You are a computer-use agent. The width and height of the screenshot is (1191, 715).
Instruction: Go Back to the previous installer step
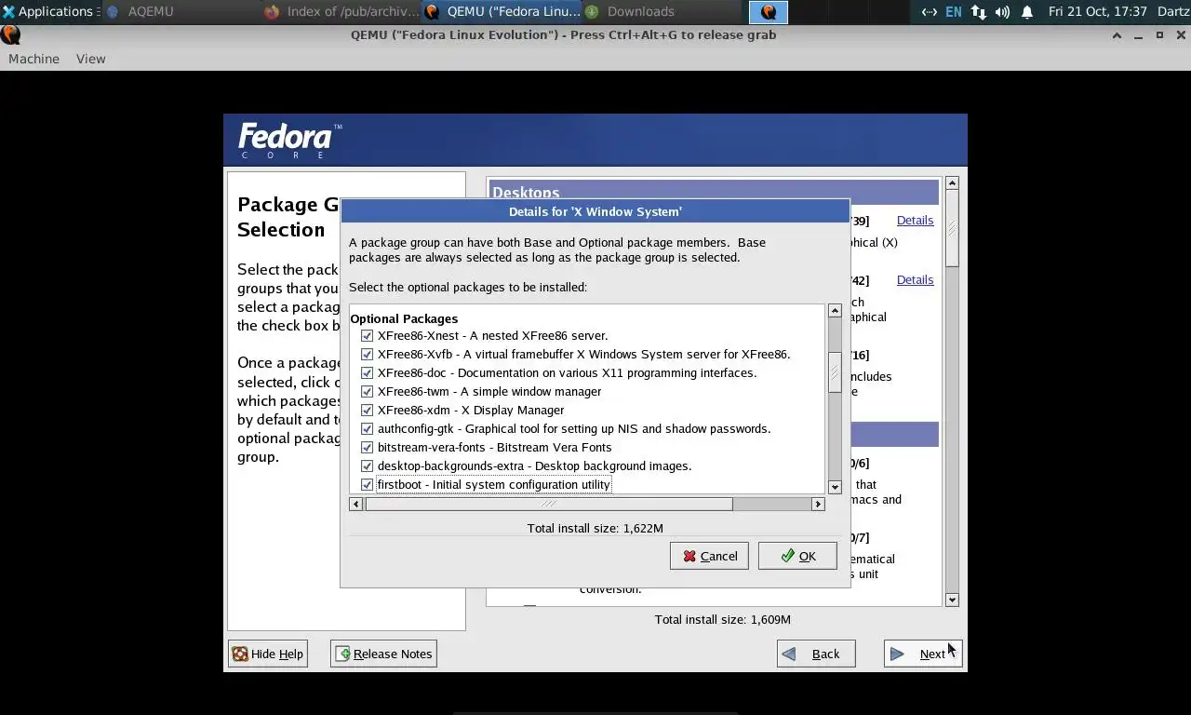(816, 654)
